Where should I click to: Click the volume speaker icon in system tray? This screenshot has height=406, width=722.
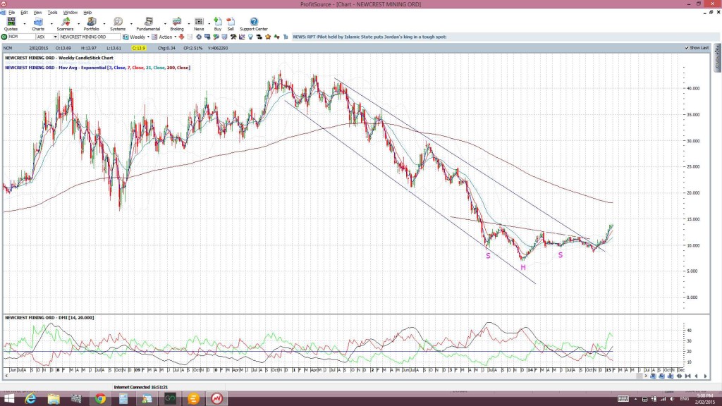672,399
